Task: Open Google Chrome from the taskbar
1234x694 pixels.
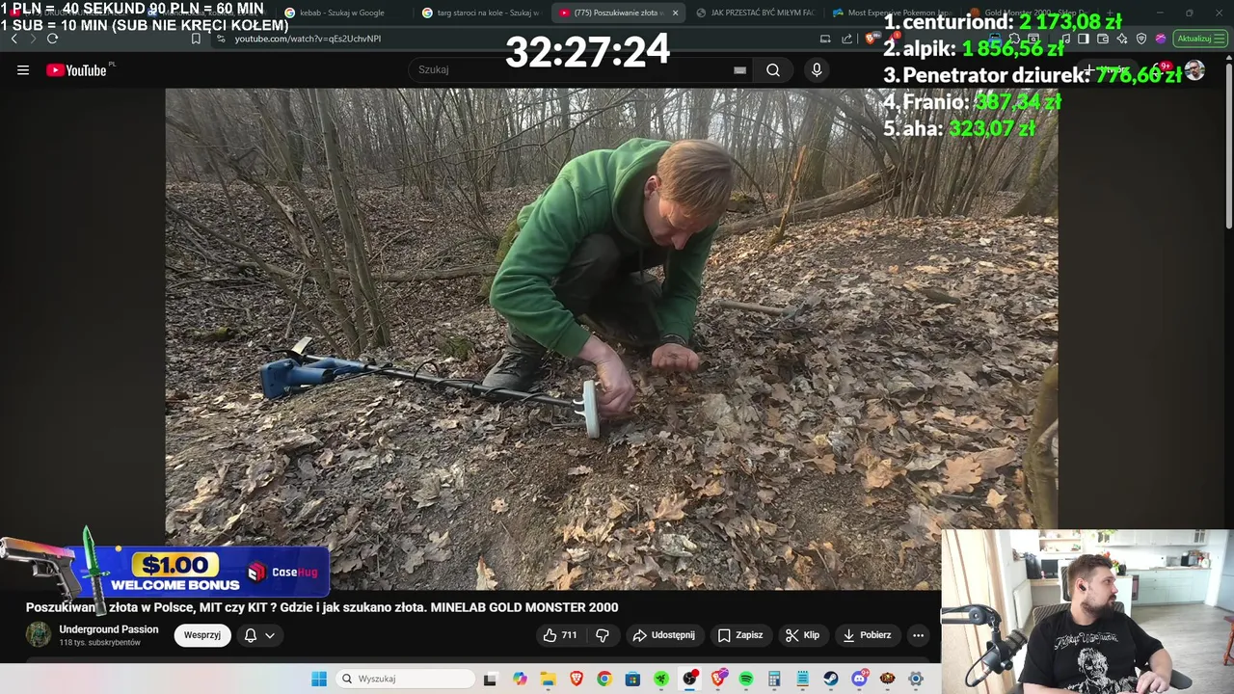Action: click(604, 679)
